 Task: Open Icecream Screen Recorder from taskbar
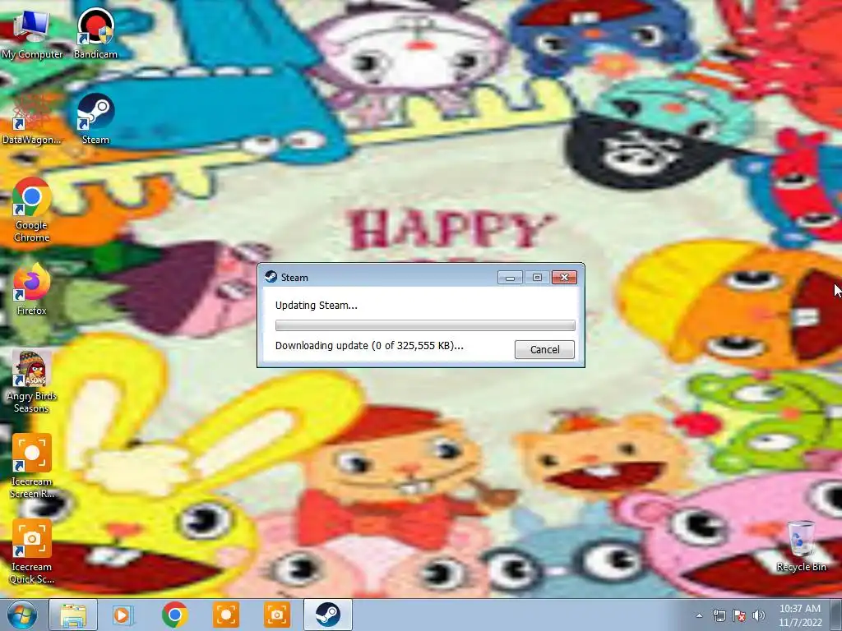tap(226, 615)
